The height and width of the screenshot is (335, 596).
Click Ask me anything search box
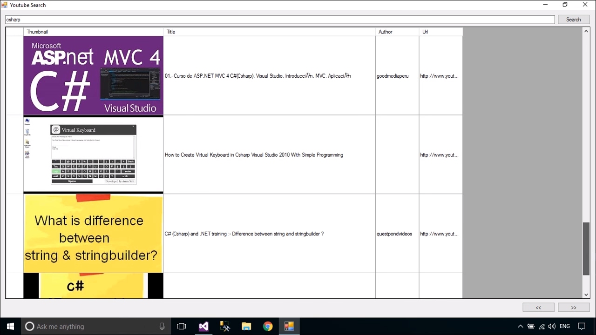96,326
